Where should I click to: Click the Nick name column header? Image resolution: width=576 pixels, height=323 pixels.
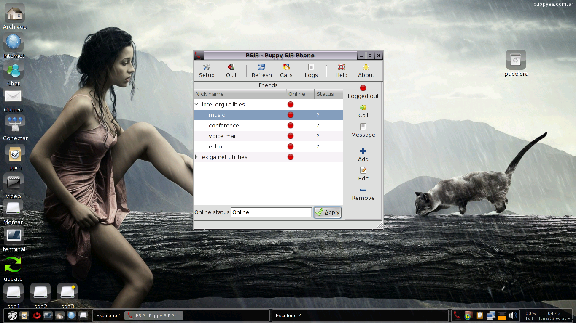click(x=240, y=94)
